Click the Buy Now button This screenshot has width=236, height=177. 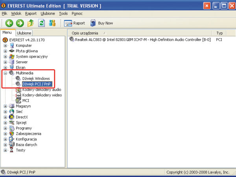[101, 23]
